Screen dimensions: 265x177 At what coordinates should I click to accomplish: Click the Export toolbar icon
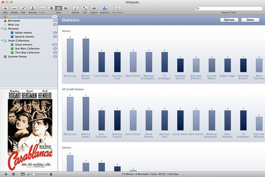[x=94, y=8]
